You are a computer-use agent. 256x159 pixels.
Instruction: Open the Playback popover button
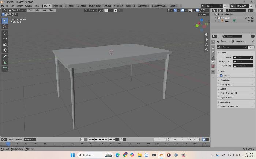pos(30,139)
